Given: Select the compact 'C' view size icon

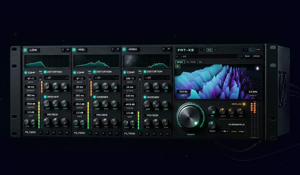Looking at the screenshot, I should click(x=199, y=50).
